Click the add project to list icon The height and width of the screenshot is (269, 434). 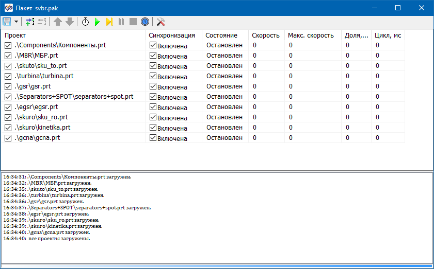[29, 22]
